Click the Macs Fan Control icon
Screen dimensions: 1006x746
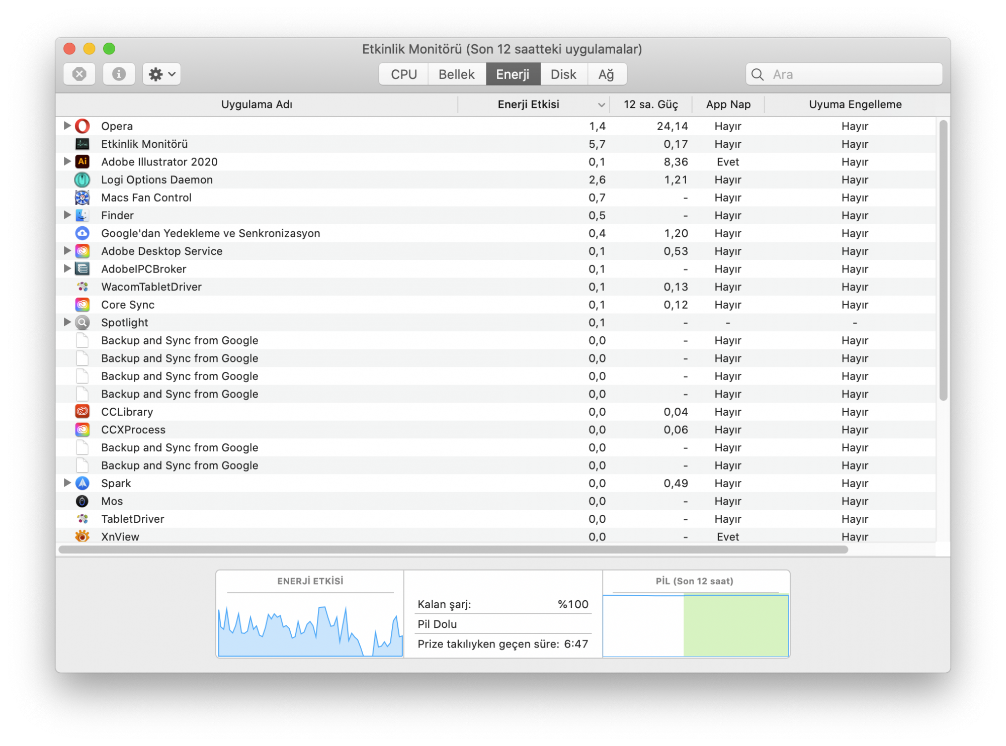(82, 198)
